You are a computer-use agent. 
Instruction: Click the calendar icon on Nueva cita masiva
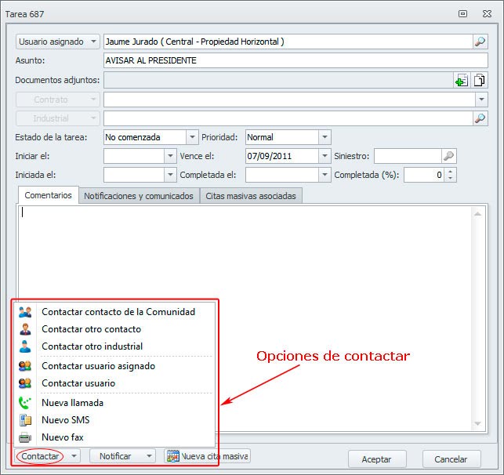[x=173, y=456]
